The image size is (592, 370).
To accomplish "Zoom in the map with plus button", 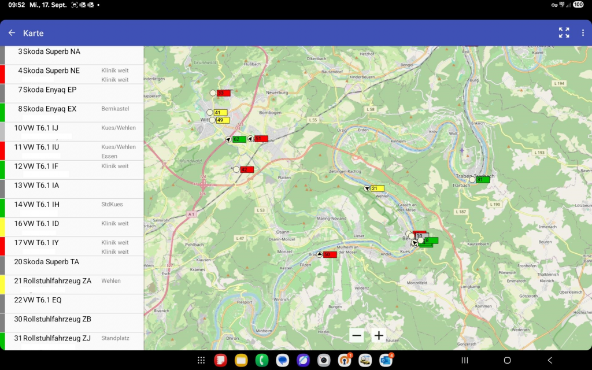I will point(379,336).
